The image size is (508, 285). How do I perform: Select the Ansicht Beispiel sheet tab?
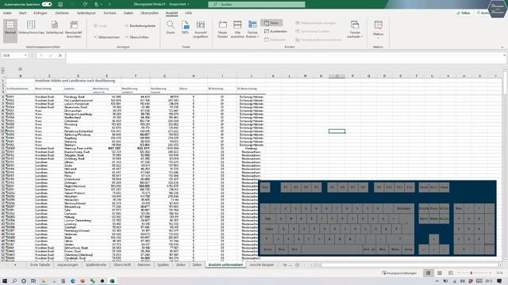(262, 265)
